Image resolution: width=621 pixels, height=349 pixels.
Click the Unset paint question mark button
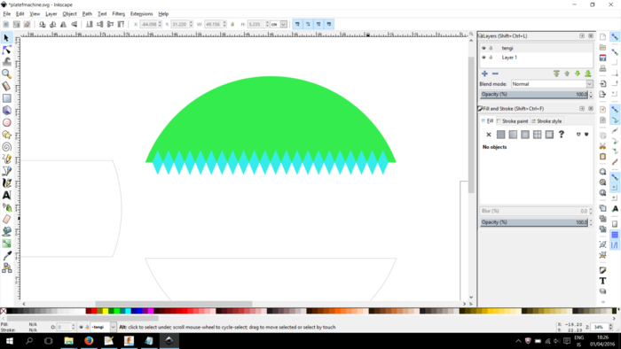[562, 135]
